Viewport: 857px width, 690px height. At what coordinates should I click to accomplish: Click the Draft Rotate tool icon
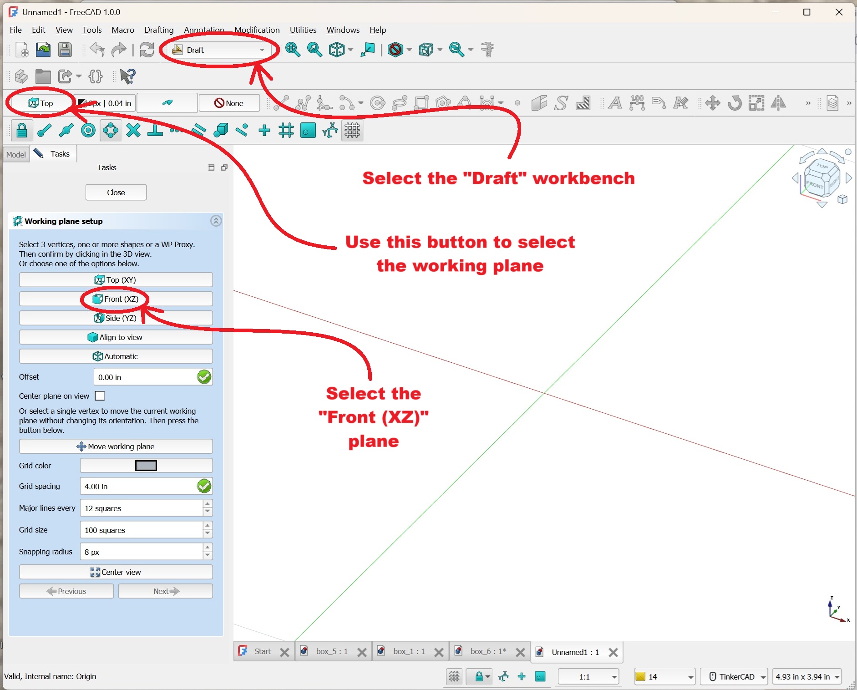[x=734, y=103]
